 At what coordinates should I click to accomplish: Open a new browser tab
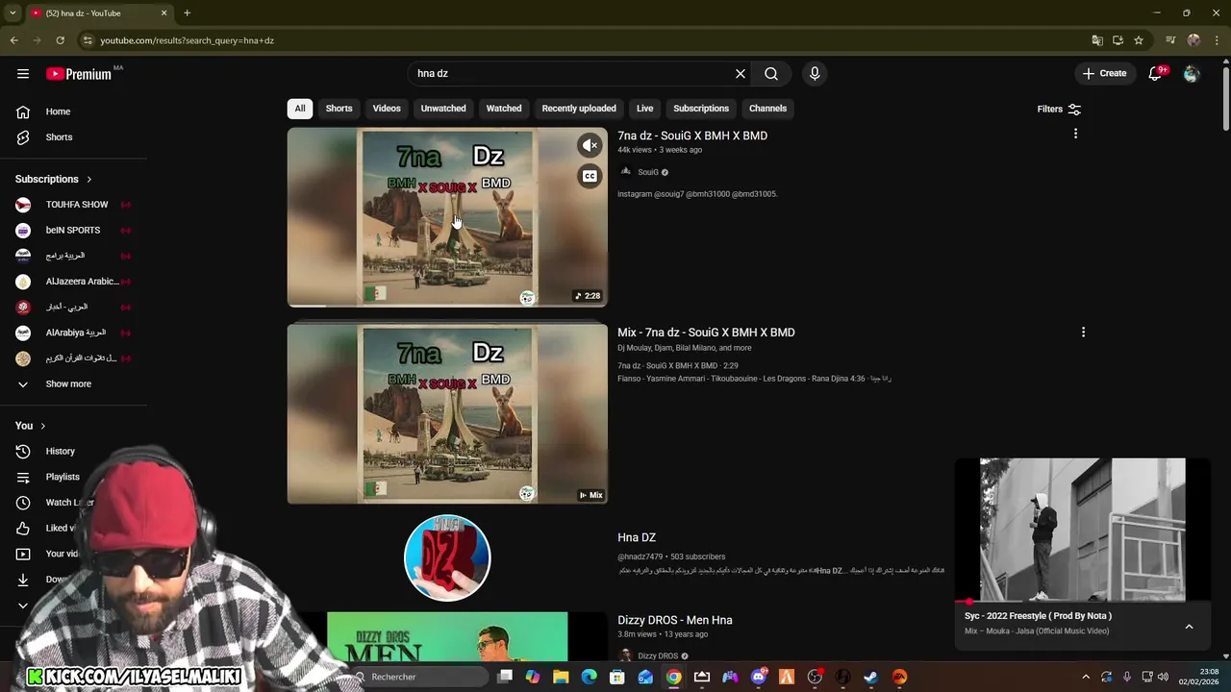187,12
